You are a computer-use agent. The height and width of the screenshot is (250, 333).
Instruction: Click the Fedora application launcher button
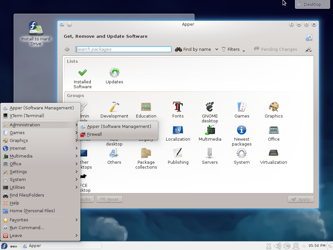pos(4,246)
